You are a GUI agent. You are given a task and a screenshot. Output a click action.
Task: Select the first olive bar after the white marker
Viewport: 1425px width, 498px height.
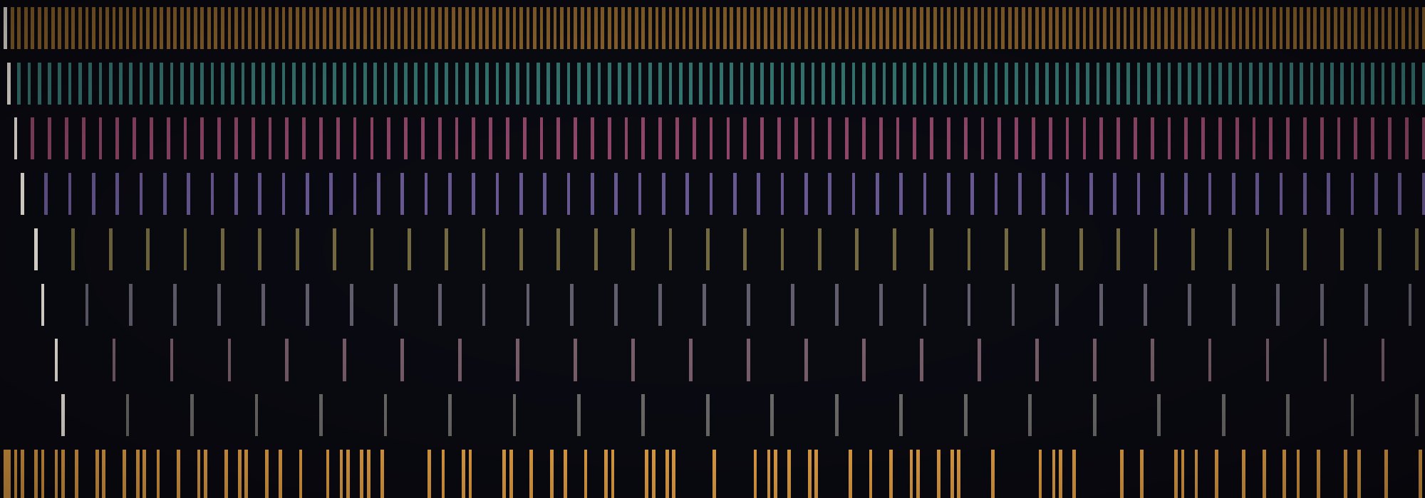pyautogui.click(x=73, y=249)
